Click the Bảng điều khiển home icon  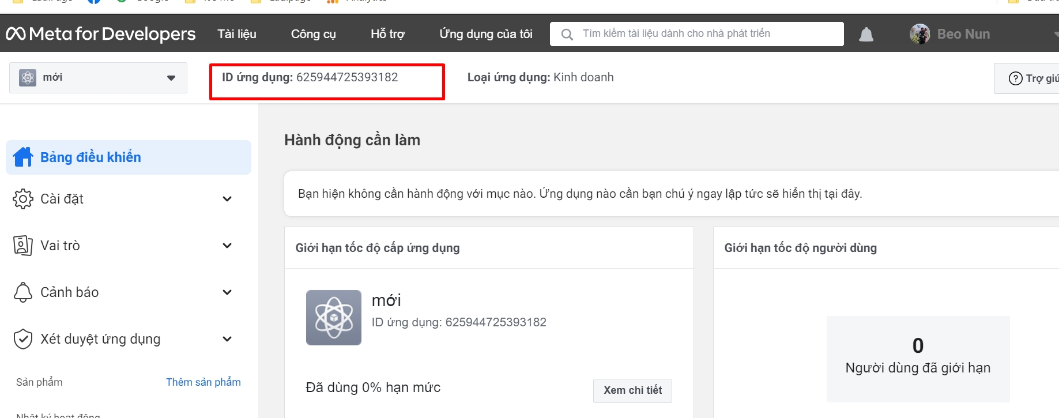23,157
